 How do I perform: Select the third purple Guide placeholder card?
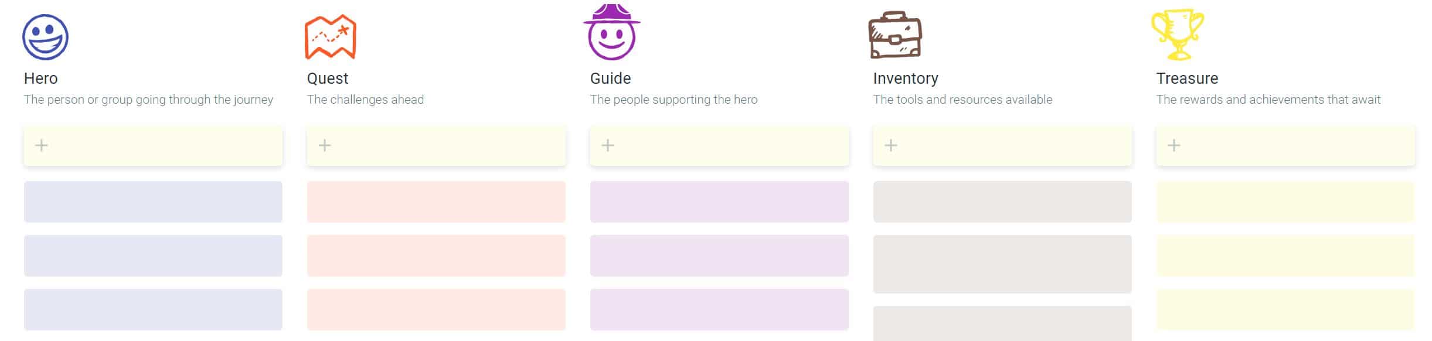click(x=719, y=309)
